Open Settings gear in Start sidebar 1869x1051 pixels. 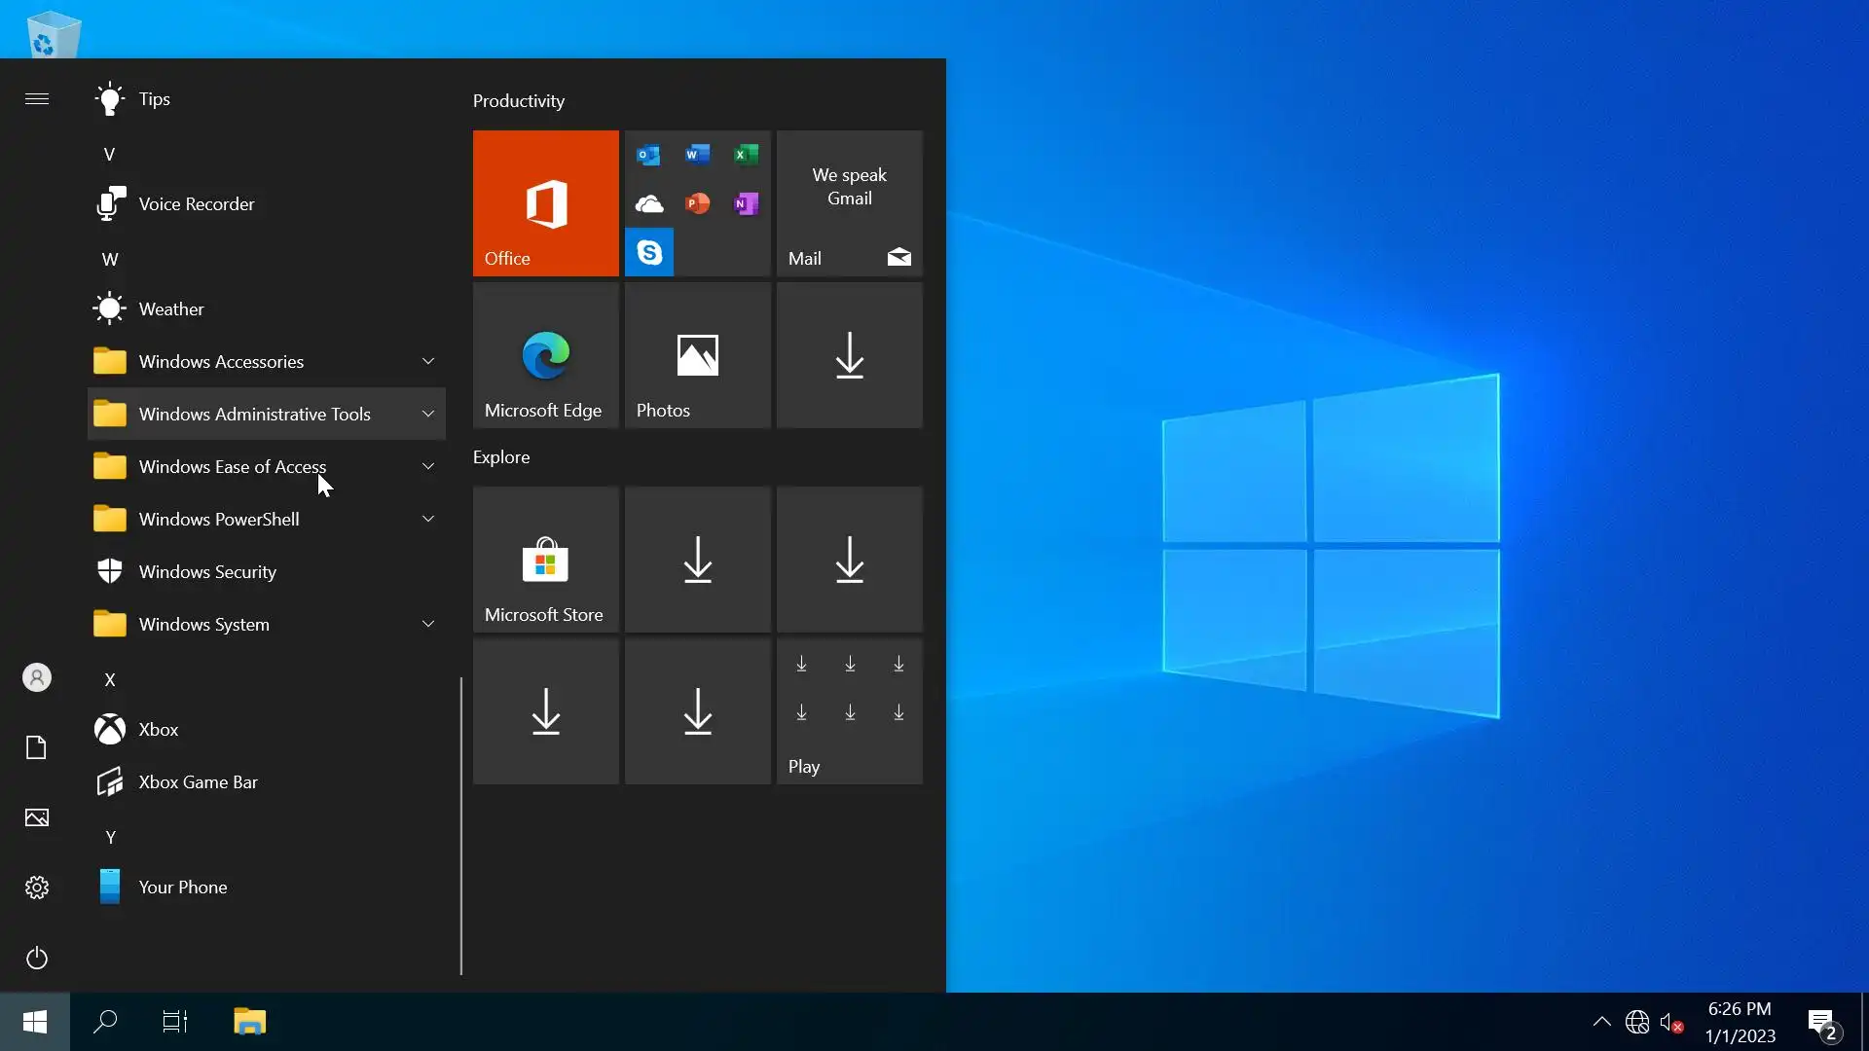37,888
